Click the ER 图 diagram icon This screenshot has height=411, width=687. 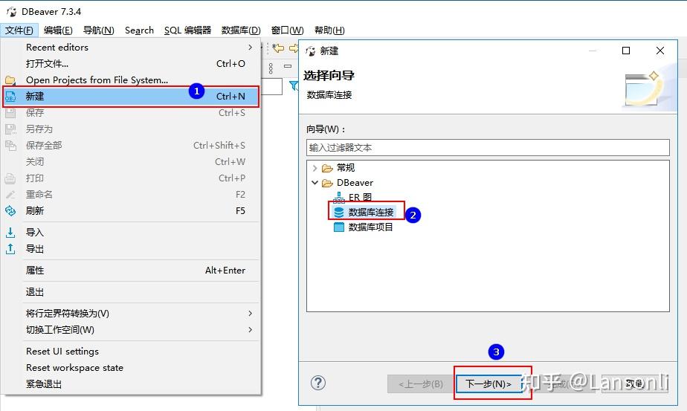339,198
